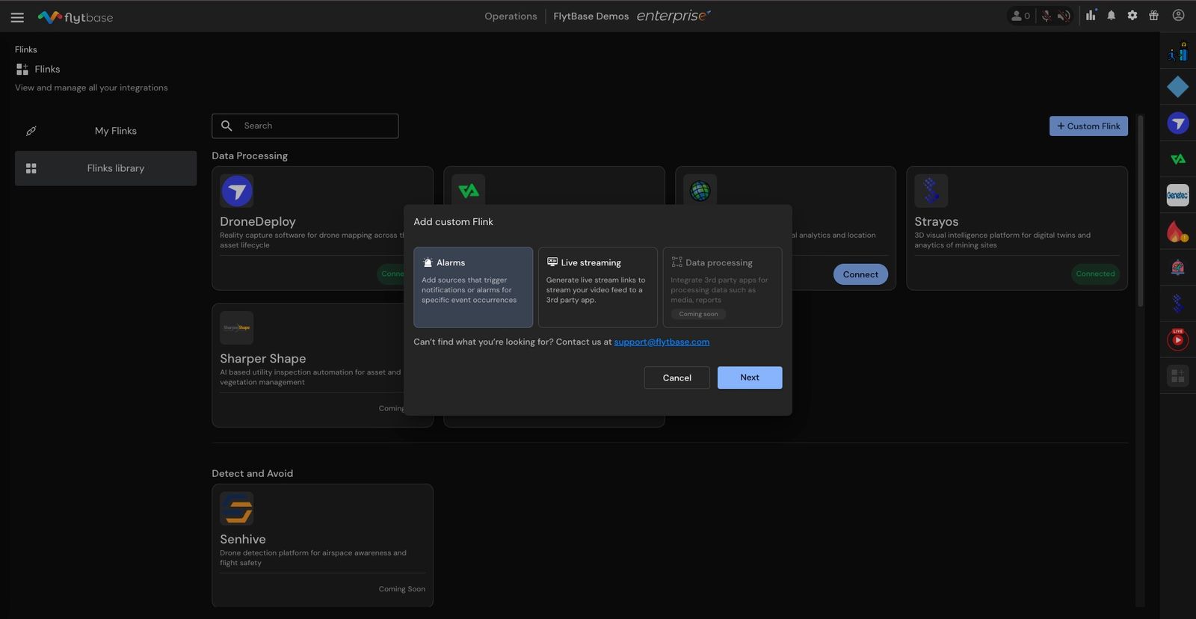Open the settings gear
1196x619 pixels.
click(1132, 15)
